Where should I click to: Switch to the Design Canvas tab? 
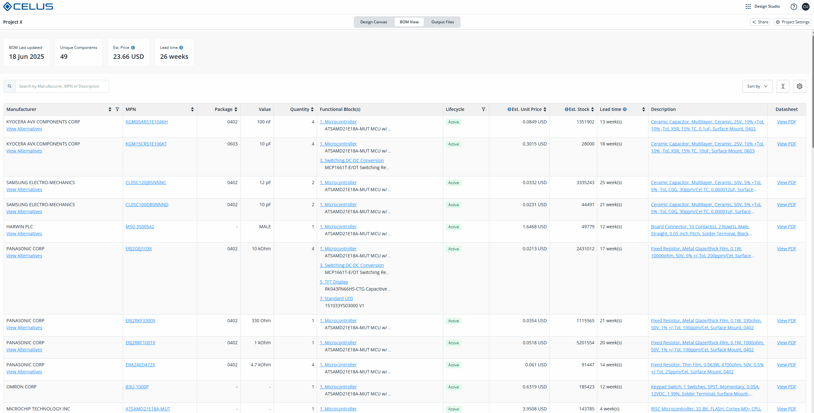pyautogui.click(x=374, y=22)
